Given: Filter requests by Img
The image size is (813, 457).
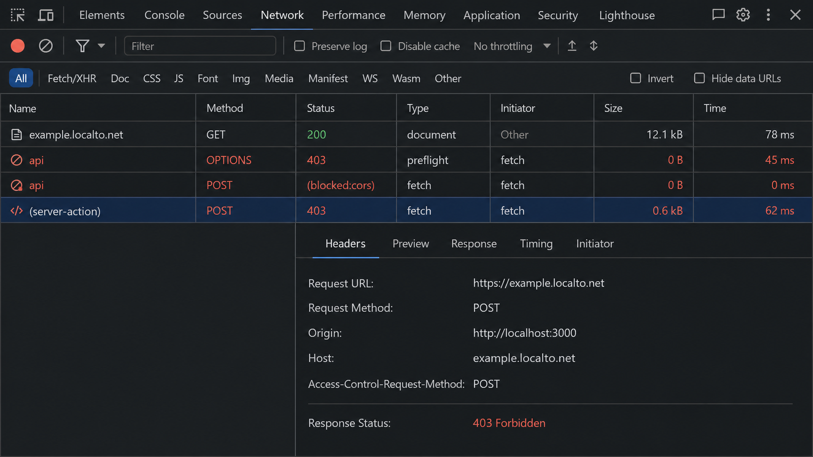Looking at the screenshot, I should click(x=241, y=78).
